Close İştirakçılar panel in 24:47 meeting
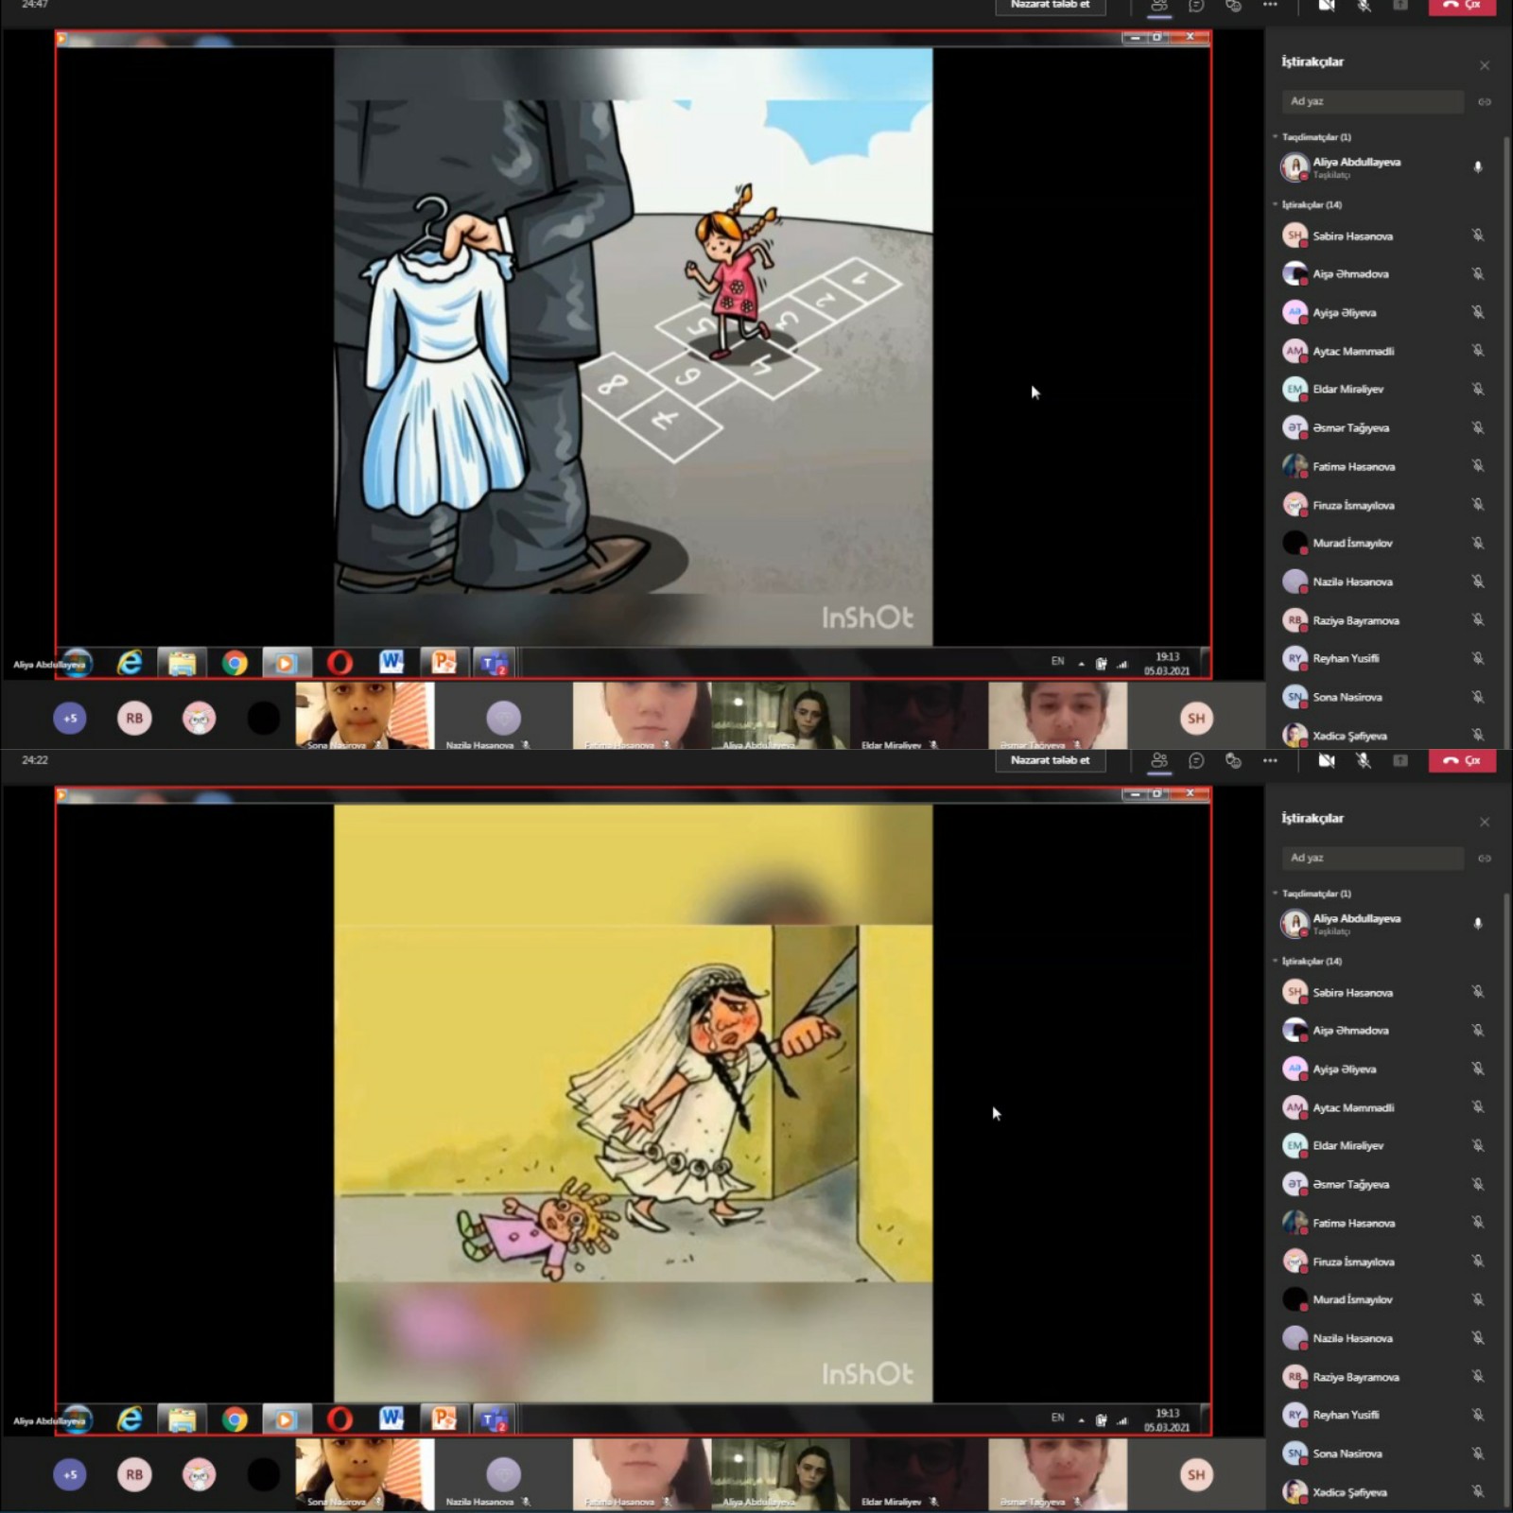This screenshot has width=1513, height=1513. [x=1485, y=65]
